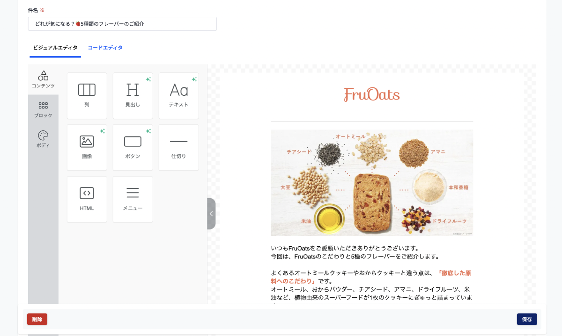
Task: Select the 列 columns content block
Action: pos(87,96)
